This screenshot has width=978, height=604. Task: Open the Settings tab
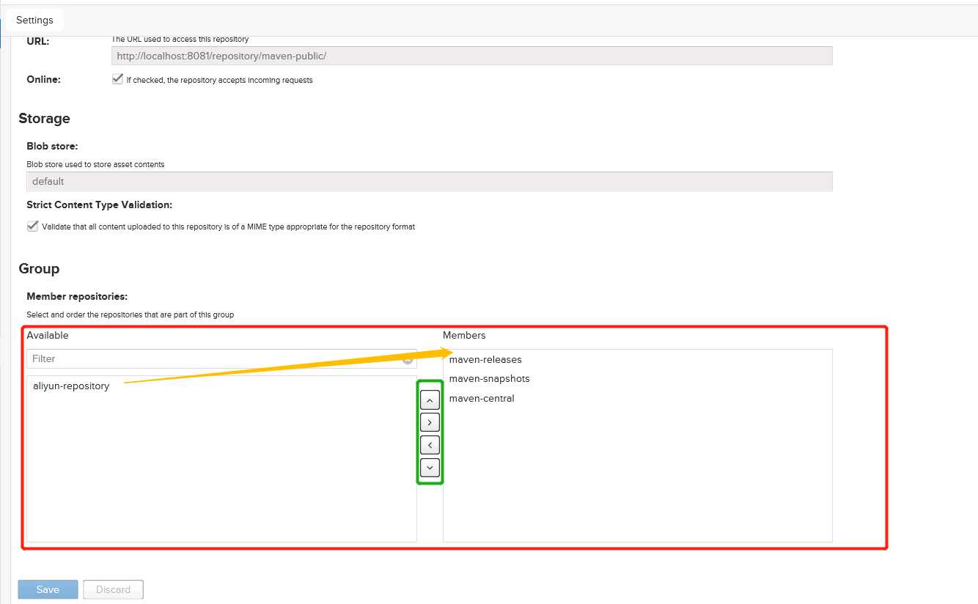pyautogui.click(x=34, y=21)
